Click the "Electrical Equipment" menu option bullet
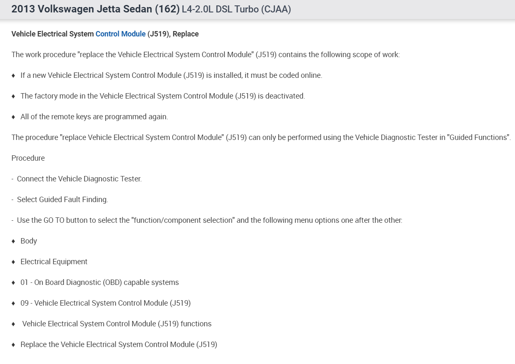 (54, 262)
